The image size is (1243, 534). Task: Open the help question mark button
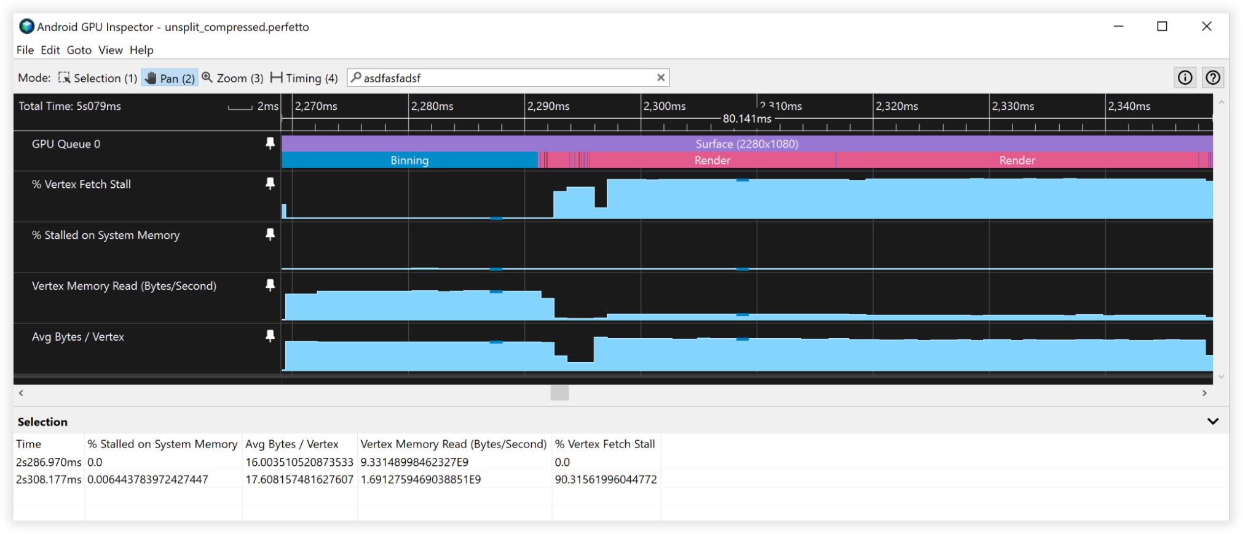tap(1212, 77)
